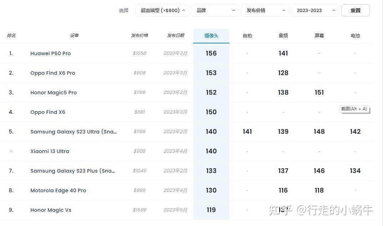Viewport: 383px width, 226px height.
Task: Open the Samsung Galaxy S23 Ultra entry
Action: (x=73, y=132)
